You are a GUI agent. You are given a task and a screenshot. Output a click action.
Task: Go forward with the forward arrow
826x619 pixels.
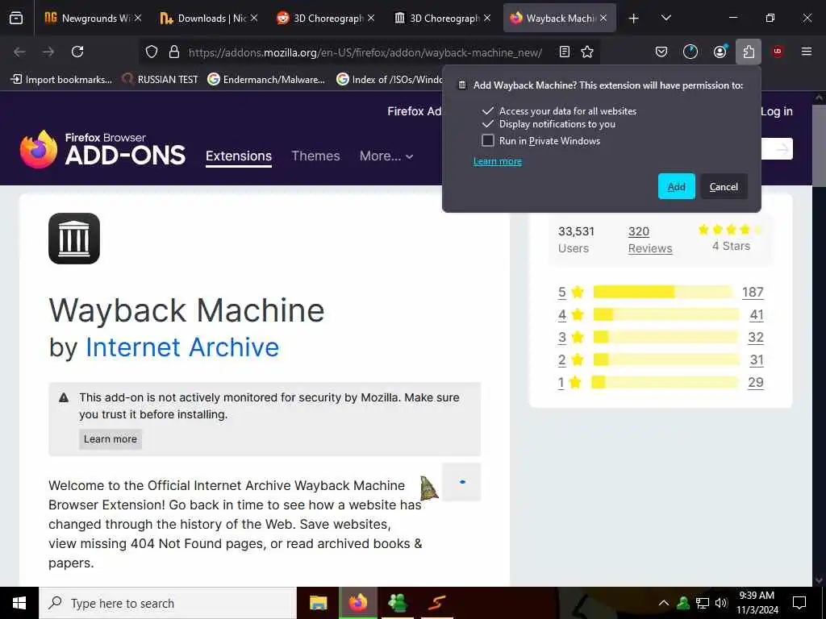(x=48, y=52)
